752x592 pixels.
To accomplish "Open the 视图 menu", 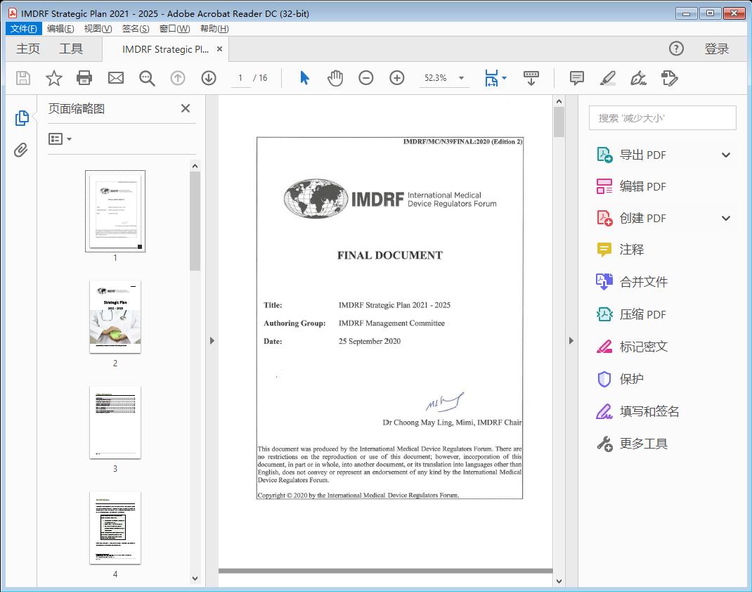I will pyautogui.click(x=98, y=28).
